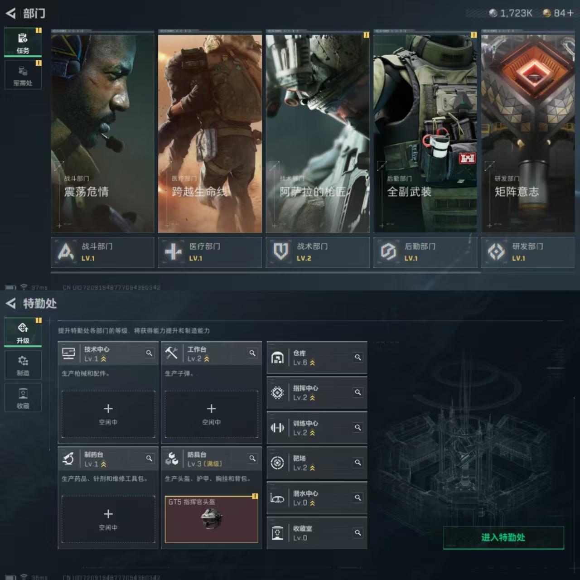Click the horizontal scrollbar below department buttons

point(266,273)
